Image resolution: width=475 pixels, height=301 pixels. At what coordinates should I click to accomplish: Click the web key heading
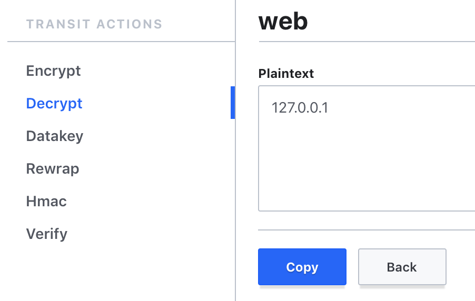(x=283, y=22)
